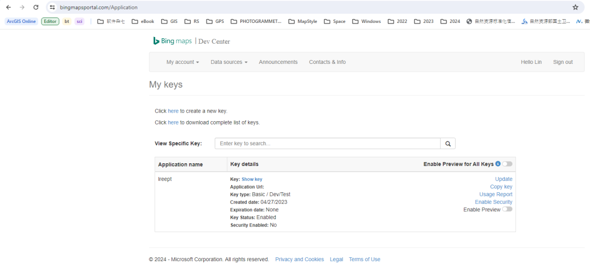The image size is (590, 278).
Task: Expand the My account dropdown
Action: [182, 62]
